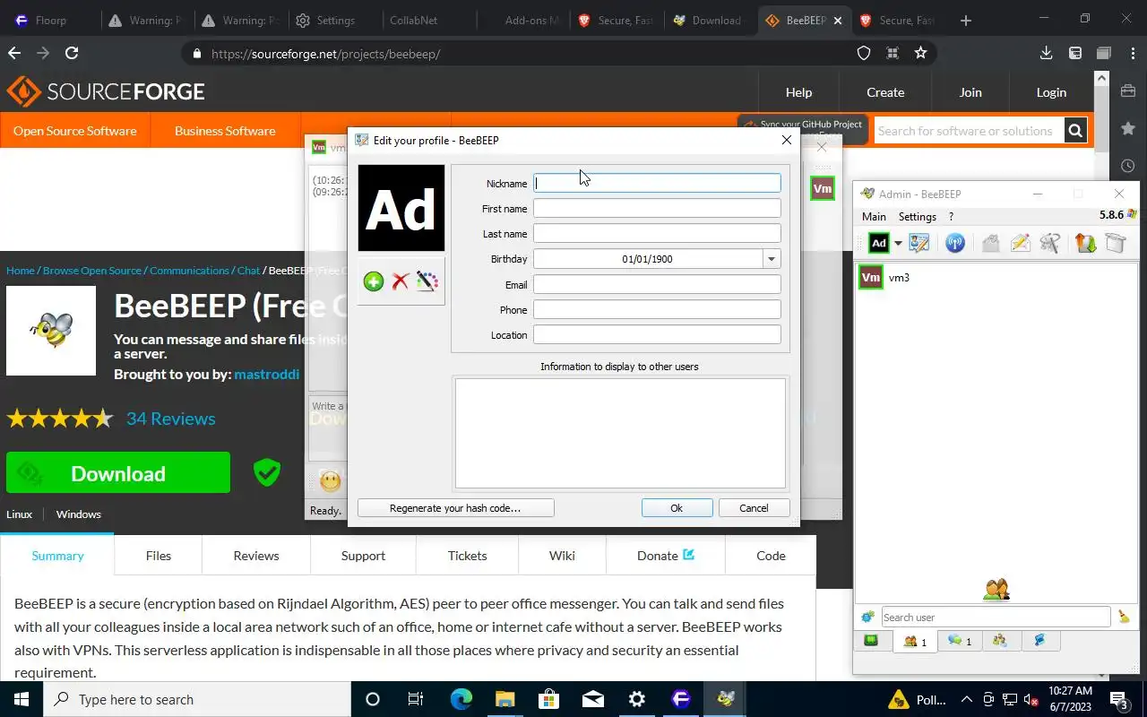Viewport: 1147px width, 717px height.
Task: Bookmark page with the star icon in the address bar
Action: click(x=920, y=53)
